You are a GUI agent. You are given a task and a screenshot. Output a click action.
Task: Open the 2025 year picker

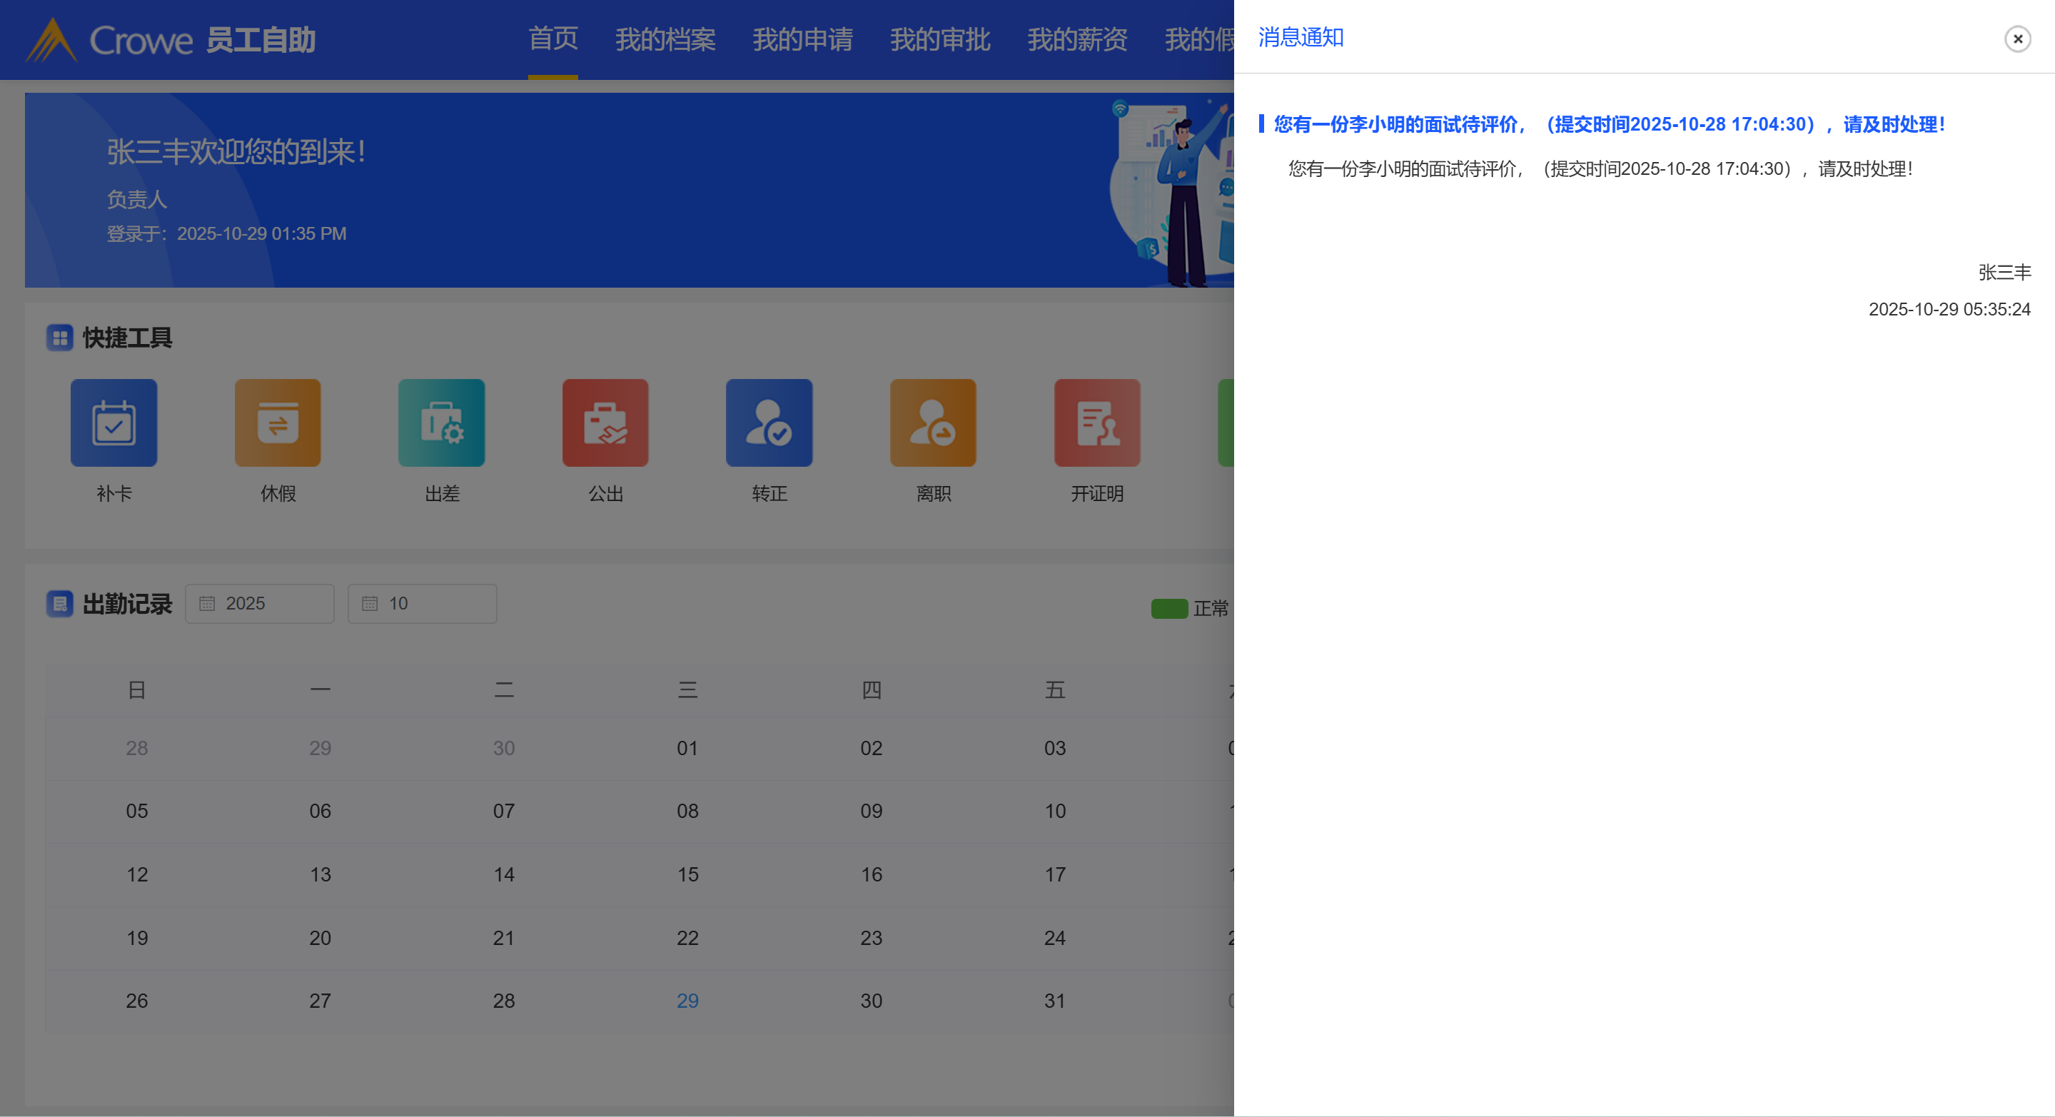259,604
